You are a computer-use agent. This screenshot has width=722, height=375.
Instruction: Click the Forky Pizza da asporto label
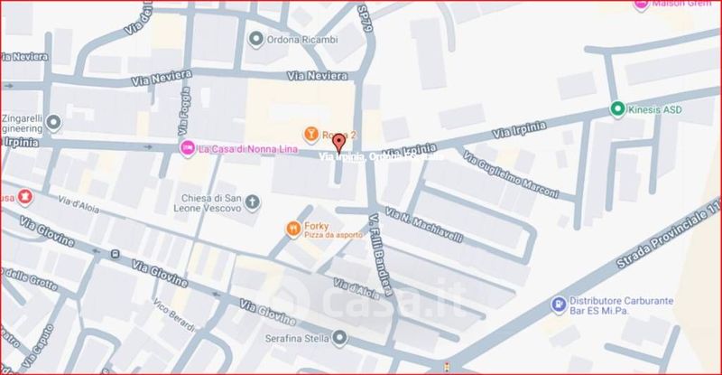[x=333, y=230]
